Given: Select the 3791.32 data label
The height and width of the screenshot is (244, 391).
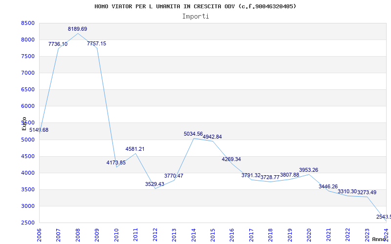Looking at the screenshot, I should click(251, 175).
